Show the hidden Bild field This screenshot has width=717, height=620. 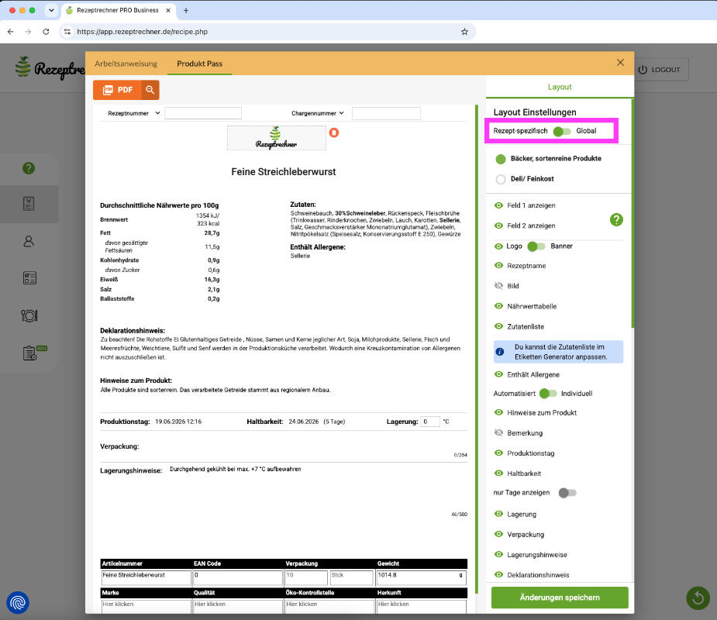point(499,286)
